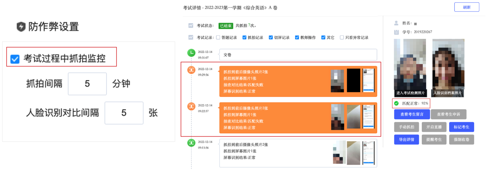Screen dimensions: 486x173
Task: Click the green capture icon at 09:15:56
Action: [191, 143]
